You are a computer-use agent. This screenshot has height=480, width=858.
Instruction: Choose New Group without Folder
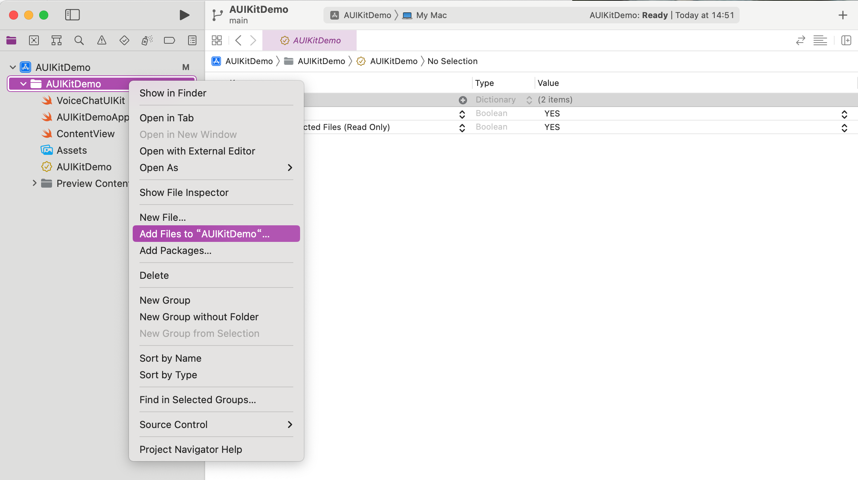click(216, 317)
